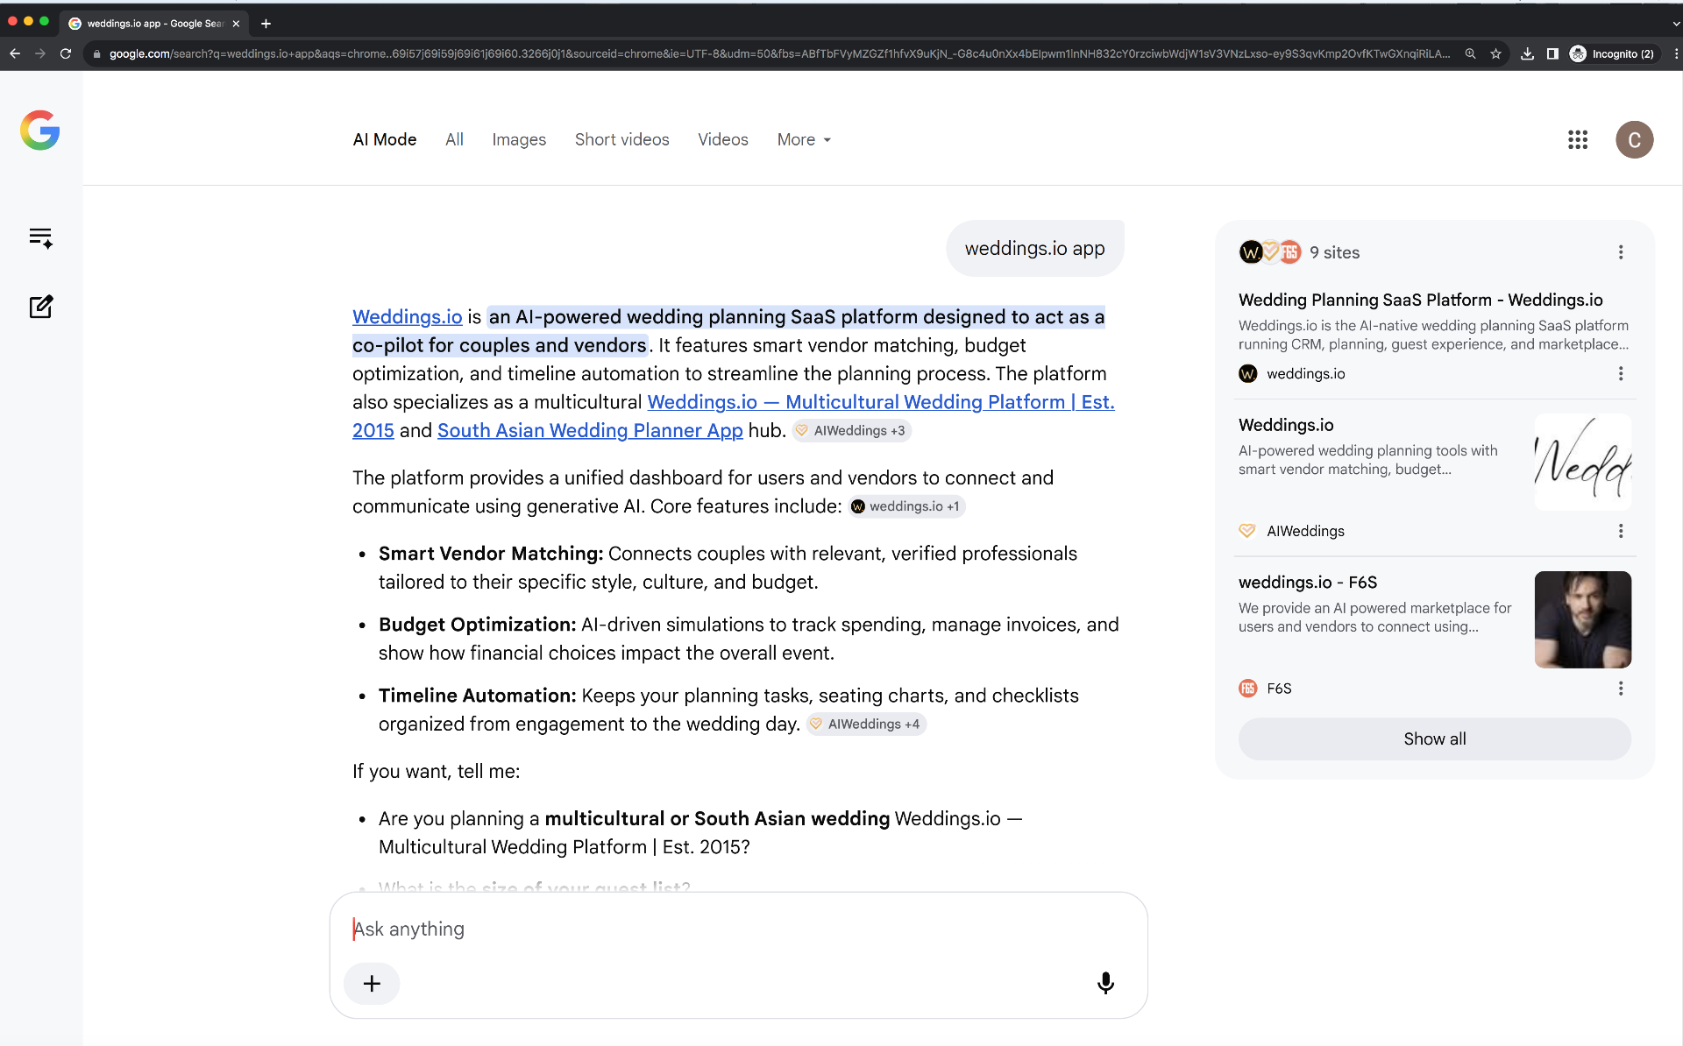Click weddings.io +1 citation chip
The width and height of the screenshot is (1683, 1046).
tap(906, 506)
